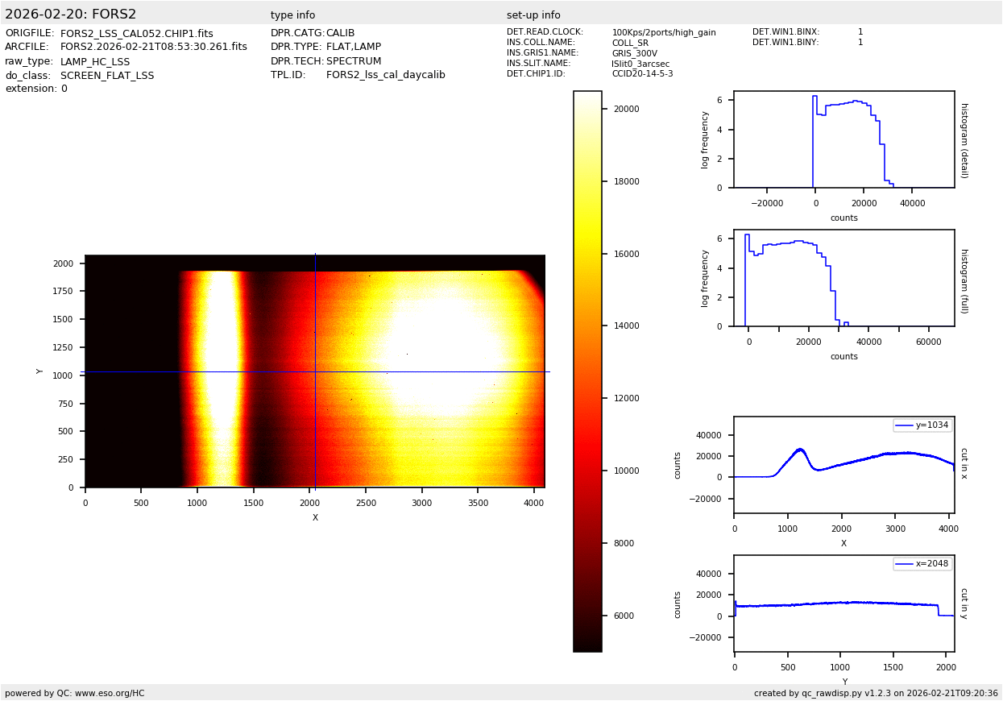Image resolution: width=1003 pixels, height=701 pixels.
Task: Select the do_class value SCREEN_FLAT_LSS
Action: (107, 76)
